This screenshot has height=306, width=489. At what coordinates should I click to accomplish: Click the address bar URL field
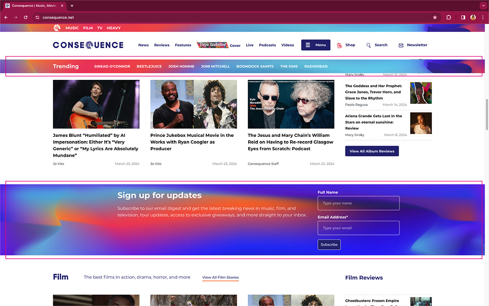pyautogui.click(x=232, y=18)
